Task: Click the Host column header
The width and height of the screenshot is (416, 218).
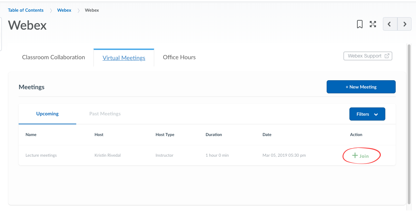Action: tap(99, 135)
